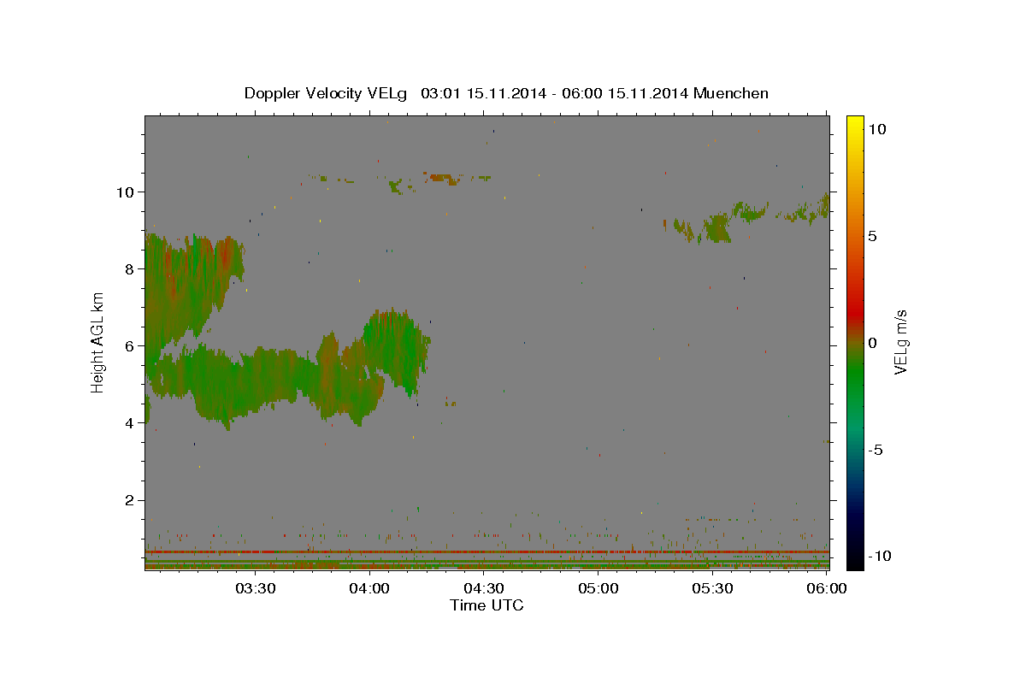Click the '06:00' time tick label
1026x684 pixels.
tap(827, 588)
